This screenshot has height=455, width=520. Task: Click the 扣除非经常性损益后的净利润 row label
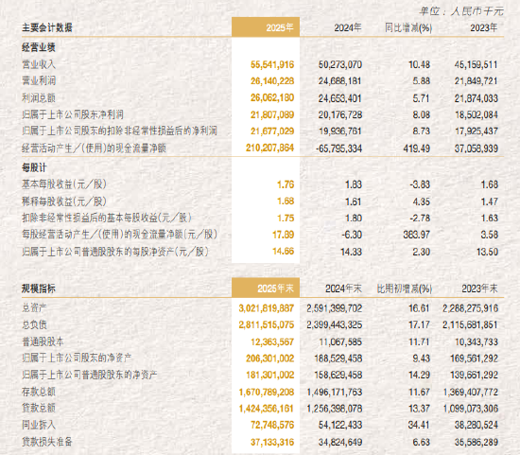pyautogui.click(x=119, y=131)
